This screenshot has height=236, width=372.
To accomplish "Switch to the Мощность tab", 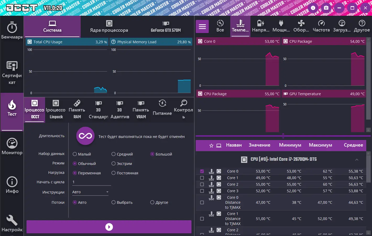I will tap(281, 26).
